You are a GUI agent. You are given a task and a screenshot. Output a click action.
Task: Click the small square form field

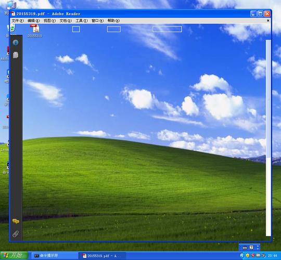76,29
